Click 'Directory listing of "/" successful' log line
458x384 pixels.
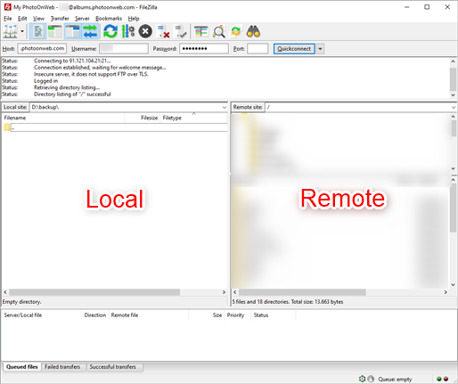pos(72,94)
